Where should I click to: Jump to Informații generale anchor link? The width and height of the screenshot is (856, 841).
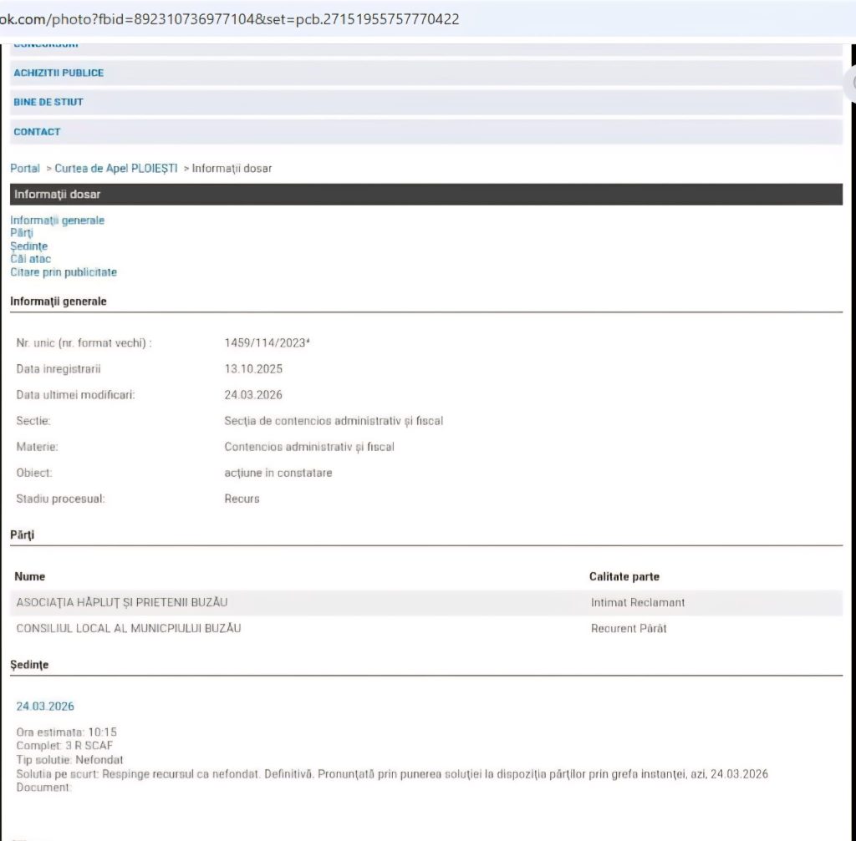pos(58,220)
